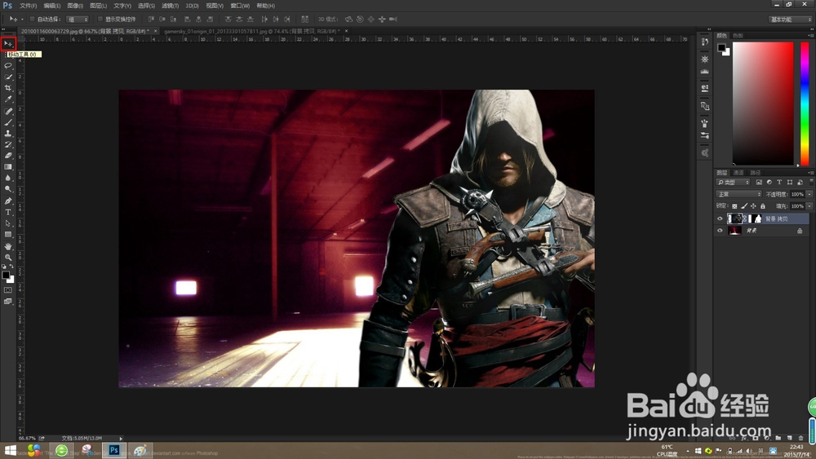Hide the 背景 拷贝 layer
The width and height of the screenshot is (816, 459).
721,218
